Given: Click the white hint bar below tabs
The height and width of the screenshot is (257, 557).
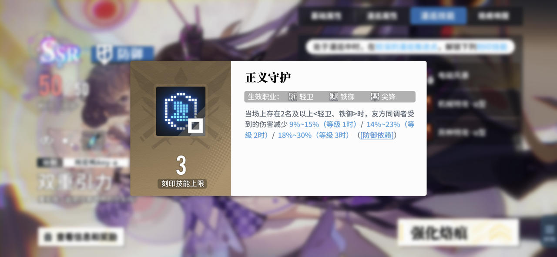Looking at the screenshot, I should [x=410, y=47].
